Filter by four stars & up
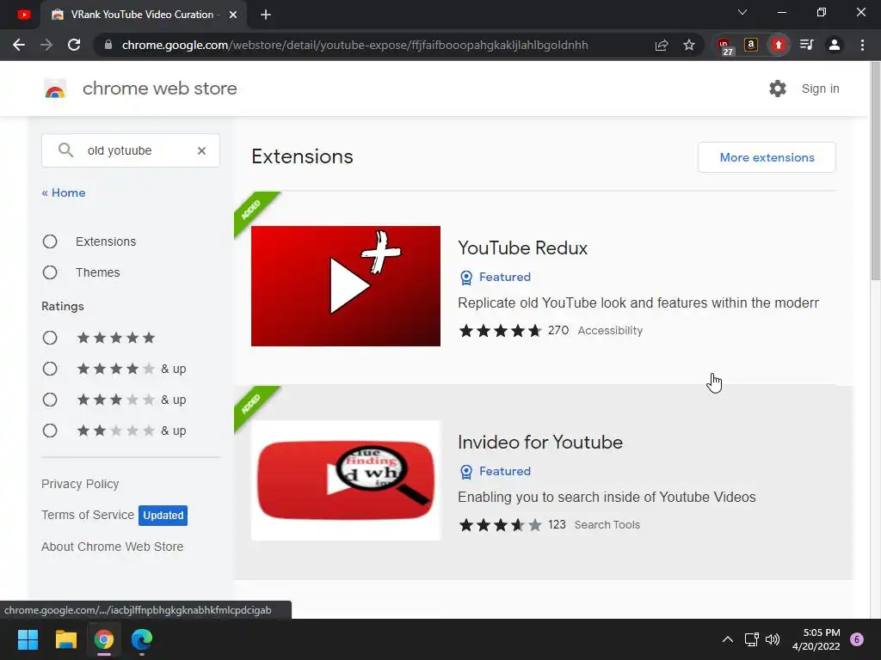The height and width of the screenshot is (660, 881). tap(50, 369)
